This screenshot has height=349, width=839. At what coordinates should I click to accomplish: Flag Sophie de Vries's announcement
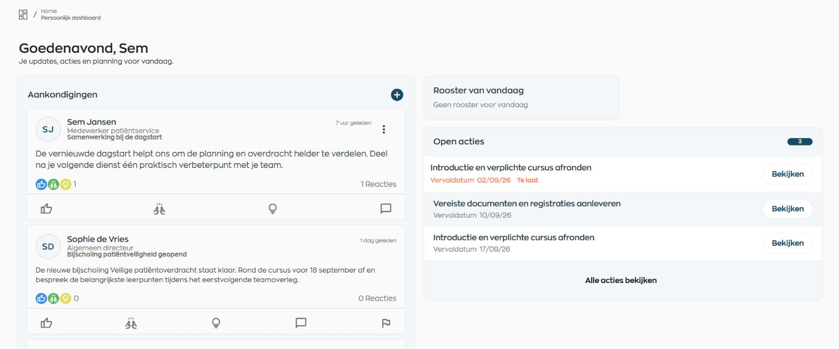pos(386,323)
